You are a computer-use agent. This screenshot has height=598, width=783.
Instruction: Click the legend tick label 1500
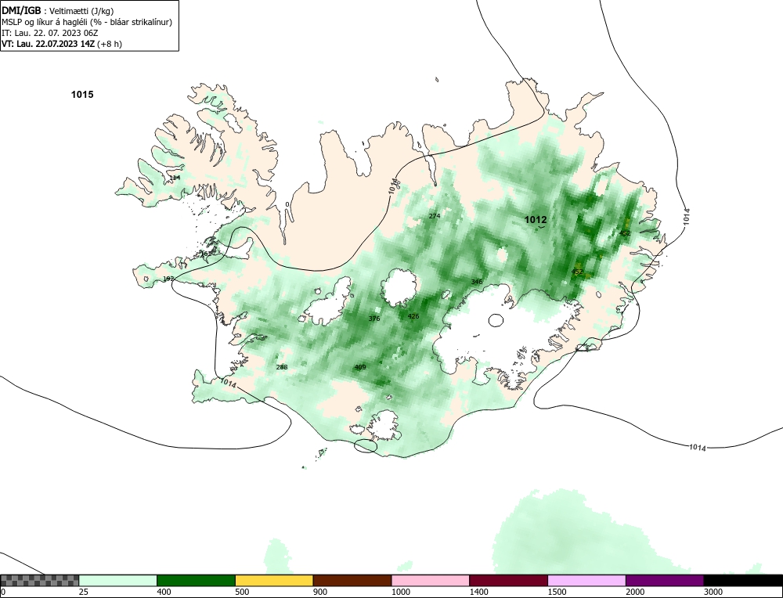[557, 592]
